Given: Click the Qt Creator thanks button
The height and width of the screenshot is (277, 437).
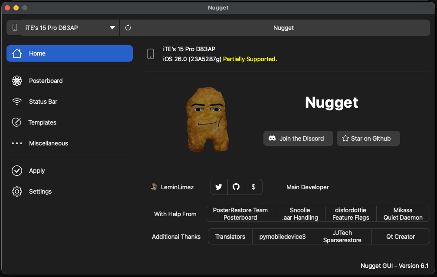Looking at the screenshot, I should (x=401, y=237).
